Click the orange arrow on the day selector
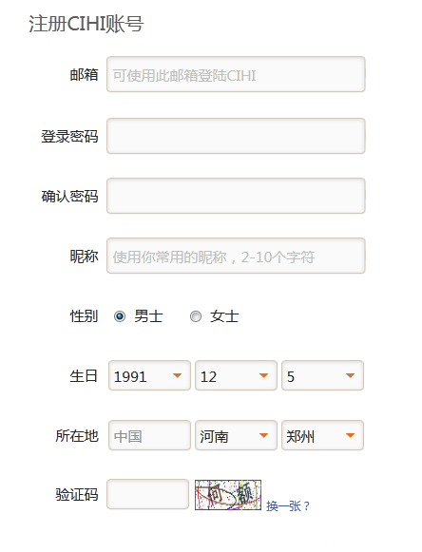Viewport: 422px width, 552px height. click(350, 375)
